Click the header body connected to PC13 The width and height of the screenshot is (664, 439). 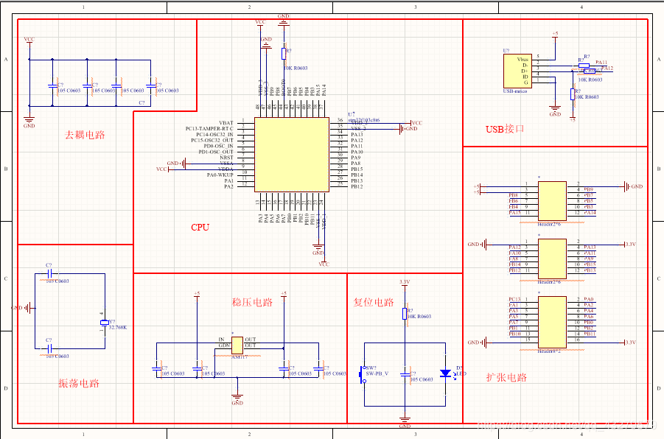[552, 322]
